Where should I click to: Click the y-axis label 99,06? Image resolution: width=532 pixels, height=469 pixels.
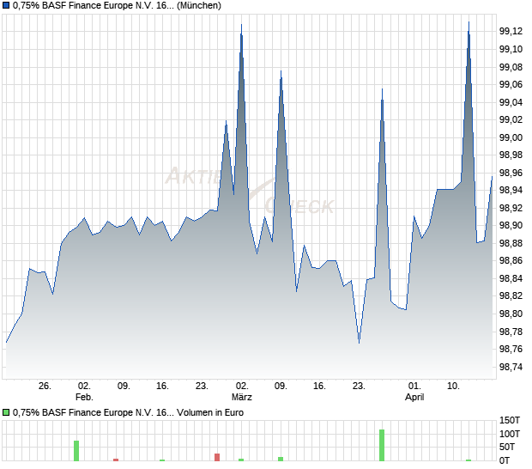(x=511, y=84)
